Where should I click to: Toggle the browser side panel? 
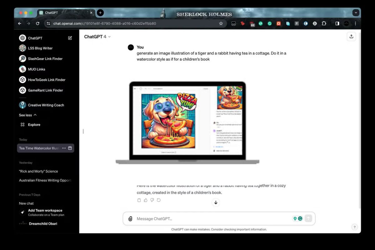click(x=337, y=23)
